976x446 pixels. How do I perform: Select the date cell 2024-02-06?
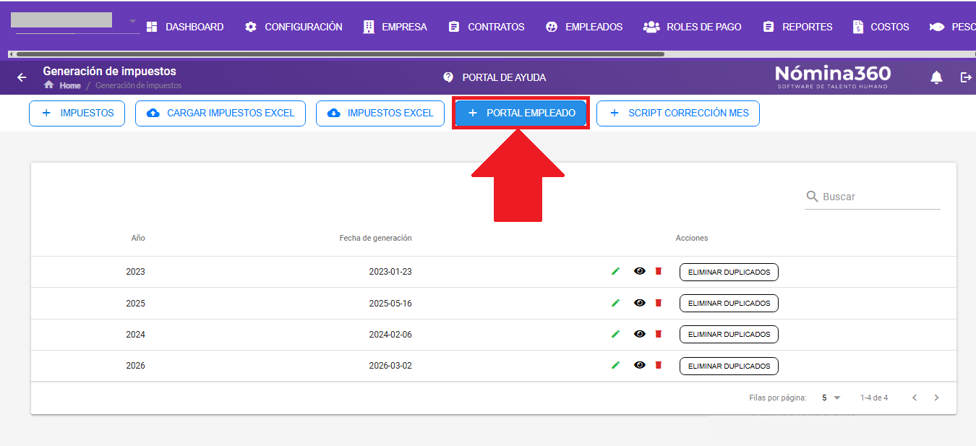[390, 335]
